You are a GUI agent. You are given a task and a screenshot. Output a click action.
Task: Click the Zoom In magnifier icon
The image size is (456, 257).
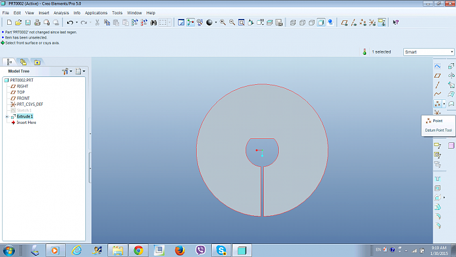pos(223,22)
